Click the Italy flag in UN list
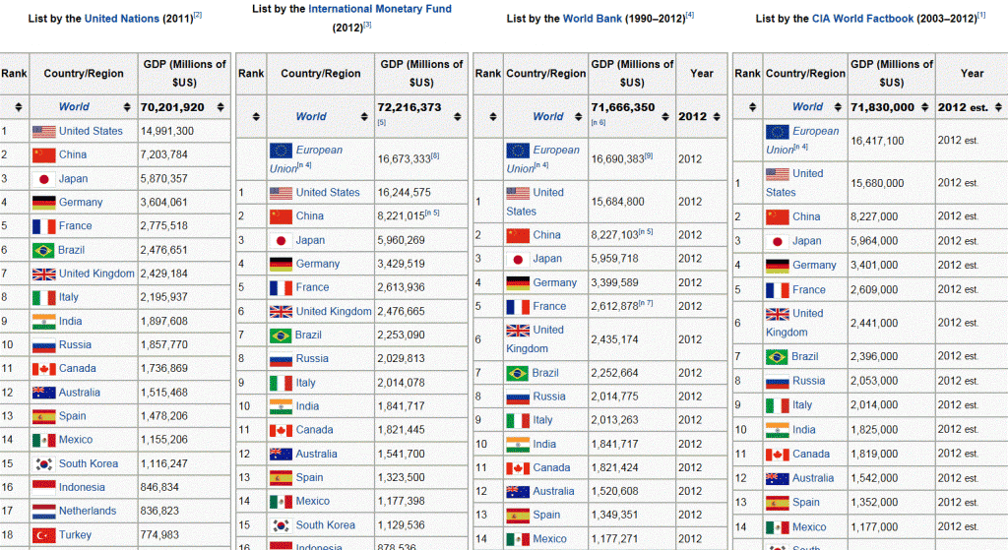 pyautogui.click(x=43, y=297)
